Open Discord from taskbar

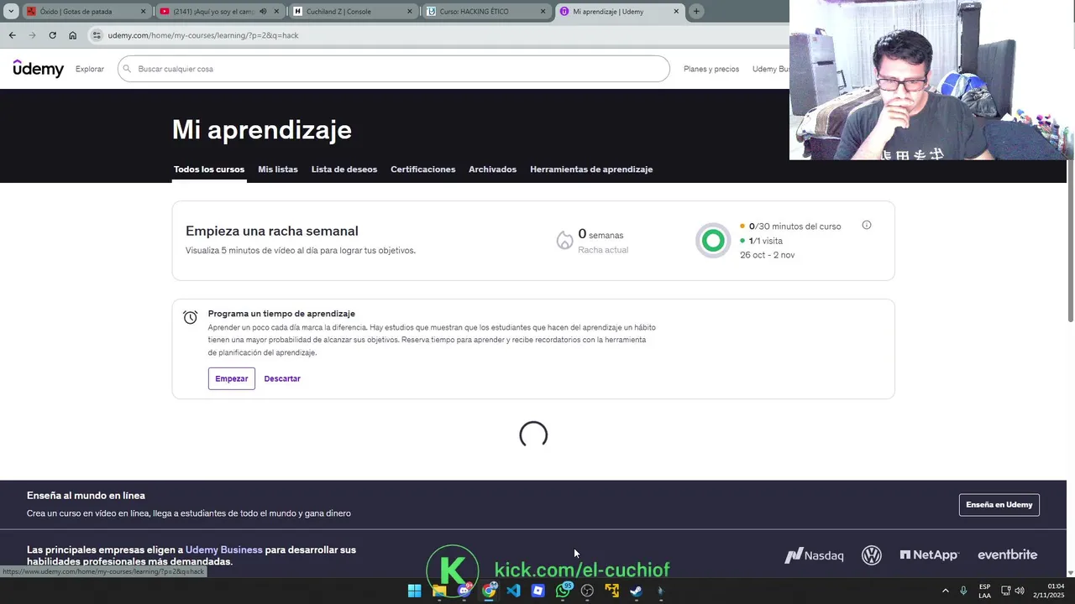(x=464, y=591)
